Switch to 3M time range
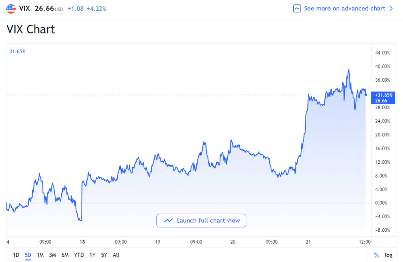Screen dimensions: 403x262 pyautogui.click(x=52, y=255)
